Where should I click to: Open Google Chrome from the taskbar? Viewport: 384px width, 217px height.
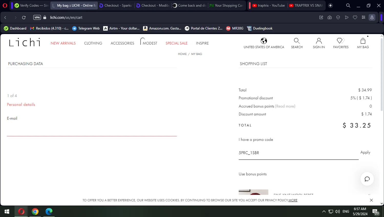(35, 211)
